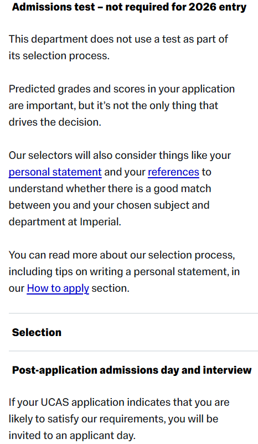
Task: Click the paragraph starting 'This department does not'
Action: coord(118,47)
